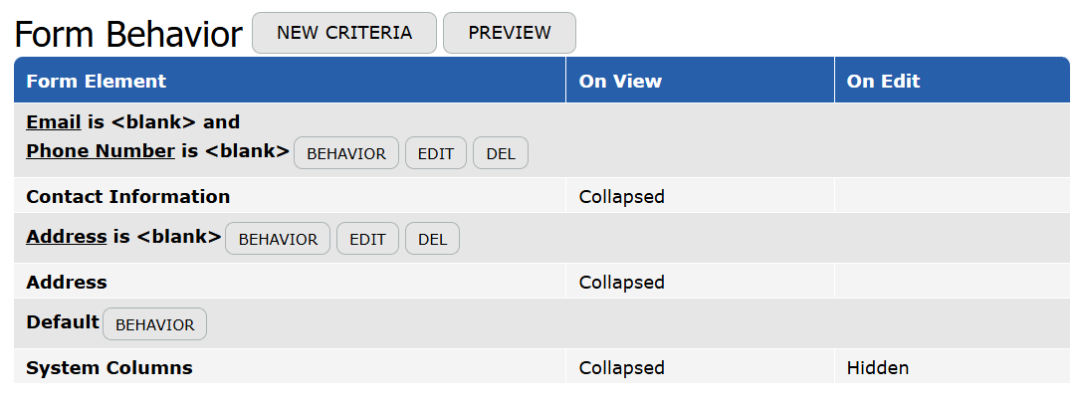This screenshot has width=1079, height=407.
Task: Click the NEW CRITERIA button
Action: click(x=343, y=33)
